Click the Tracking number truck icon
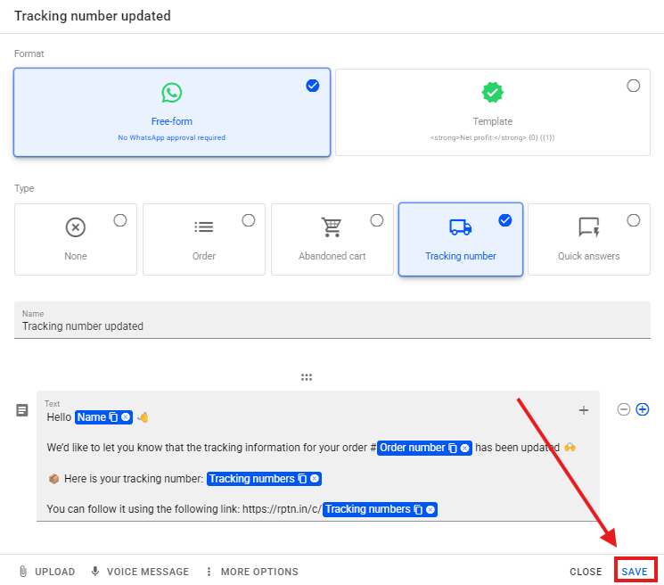Screen dimensions: 664x585 tap(461, 227)
